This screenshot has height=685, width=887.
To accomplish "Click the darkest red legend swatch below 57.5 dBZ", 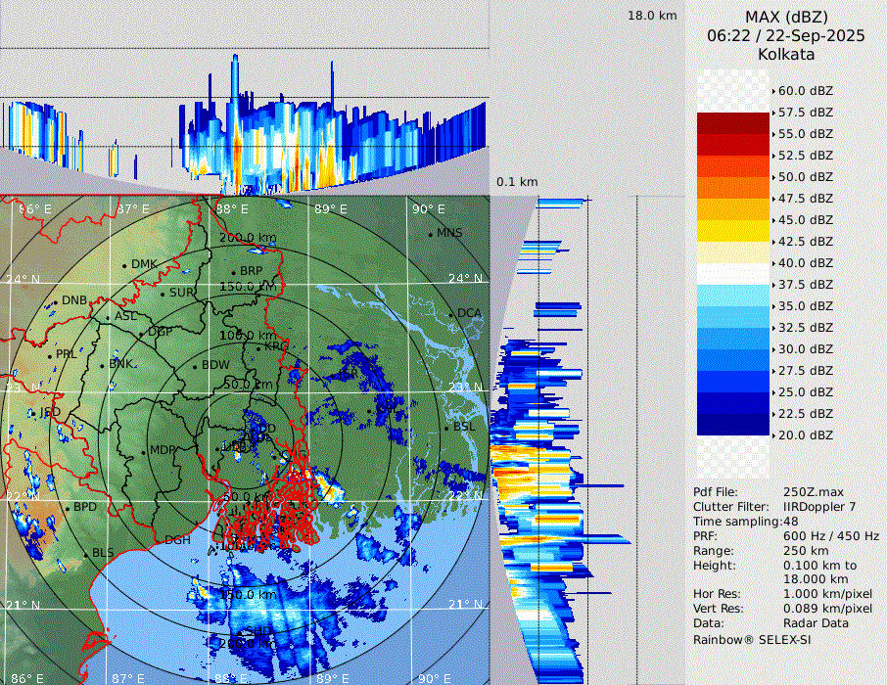I will click(x=733, y=122).
